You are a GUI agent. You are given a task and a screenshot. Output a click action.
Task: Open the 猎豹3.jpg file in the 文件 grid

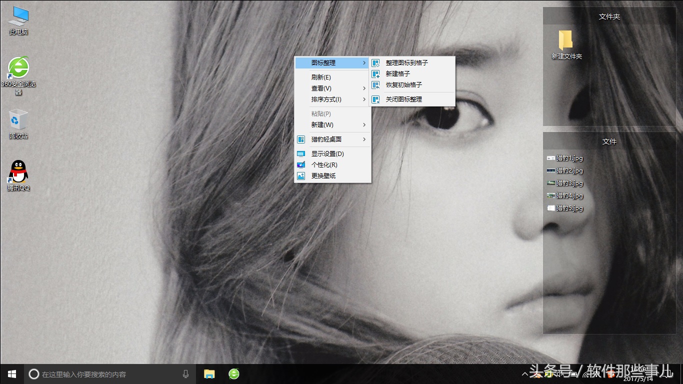[569, 183]
